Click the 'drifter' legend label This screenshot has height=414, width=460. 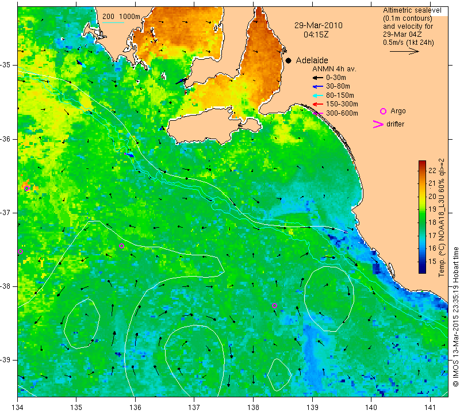[395, 124]
